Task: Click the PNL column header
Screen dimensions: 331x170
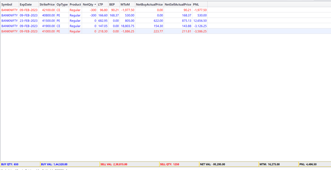Action: point(200,4)
